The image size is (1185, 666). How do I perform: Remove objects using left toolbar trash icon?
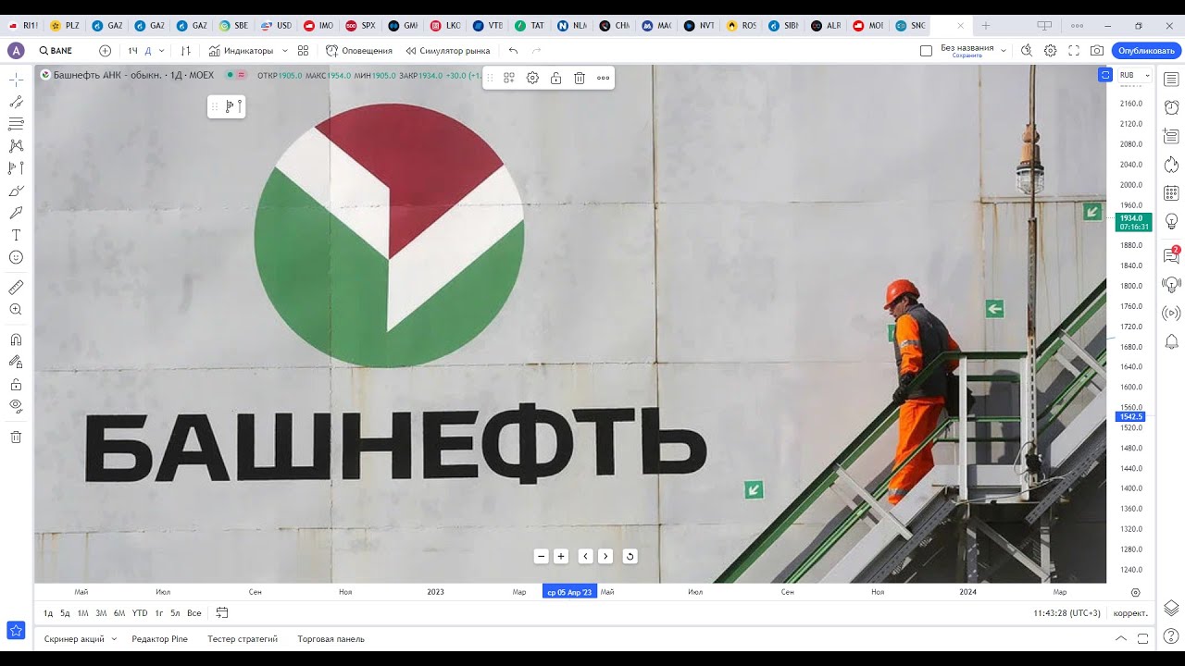pos(16,437)
